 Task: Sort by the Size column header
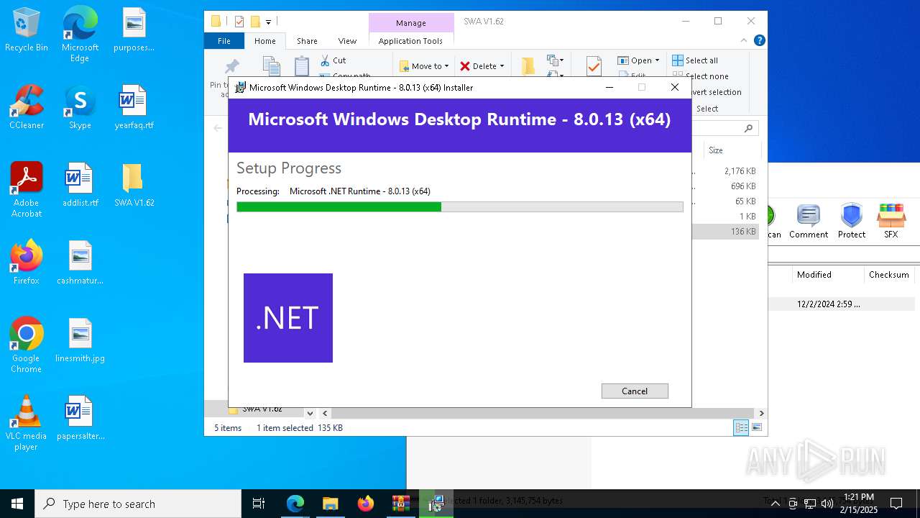pyautogui.click(x=731, y=150)
